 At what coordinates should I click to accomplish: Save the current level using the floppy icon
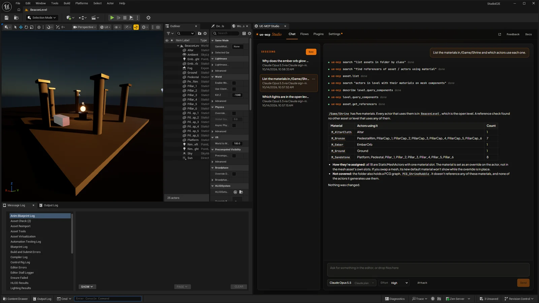pyautogui.click(x=6, y=18)
